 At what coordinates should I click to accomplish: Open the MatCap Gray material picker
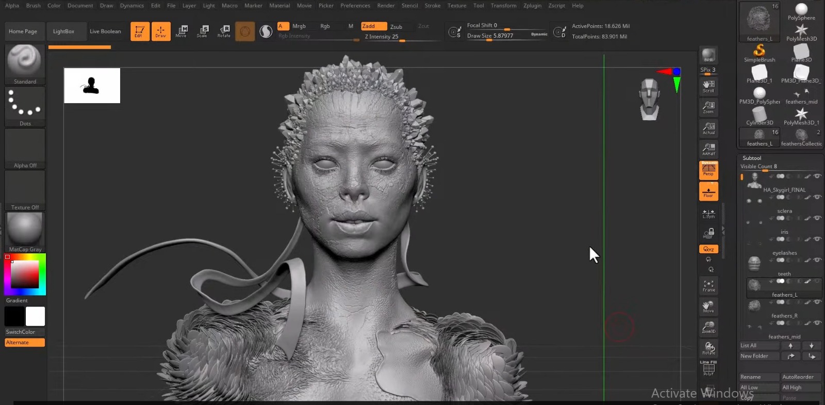(x=25, y=232)
